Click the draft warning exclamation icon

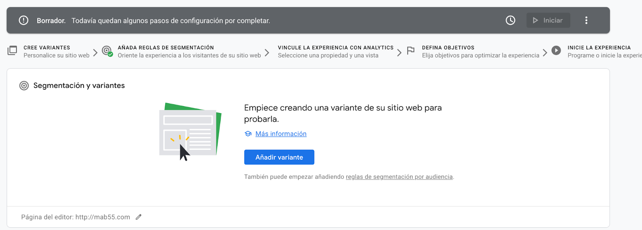pyautogui.click(x=24, y=20)
